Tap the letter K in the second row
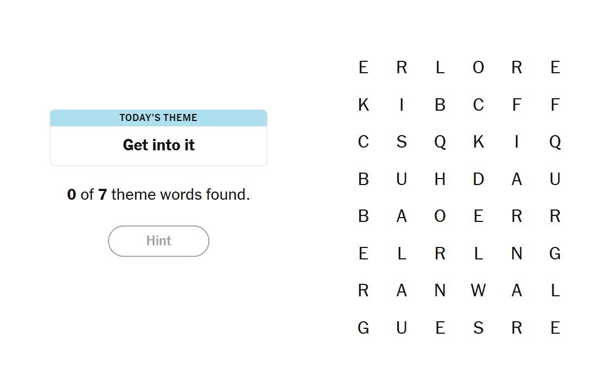Viewport: 599px width, 388px height. click(x=364, y=105)
